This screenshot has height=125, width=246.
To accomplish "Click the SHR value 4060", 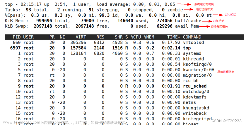I will [117, 53].
